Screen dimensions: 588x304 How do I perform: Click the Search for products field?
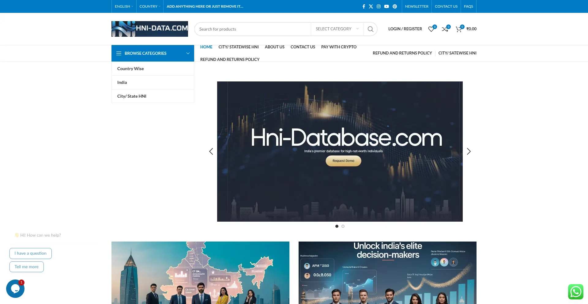[253, 29]
